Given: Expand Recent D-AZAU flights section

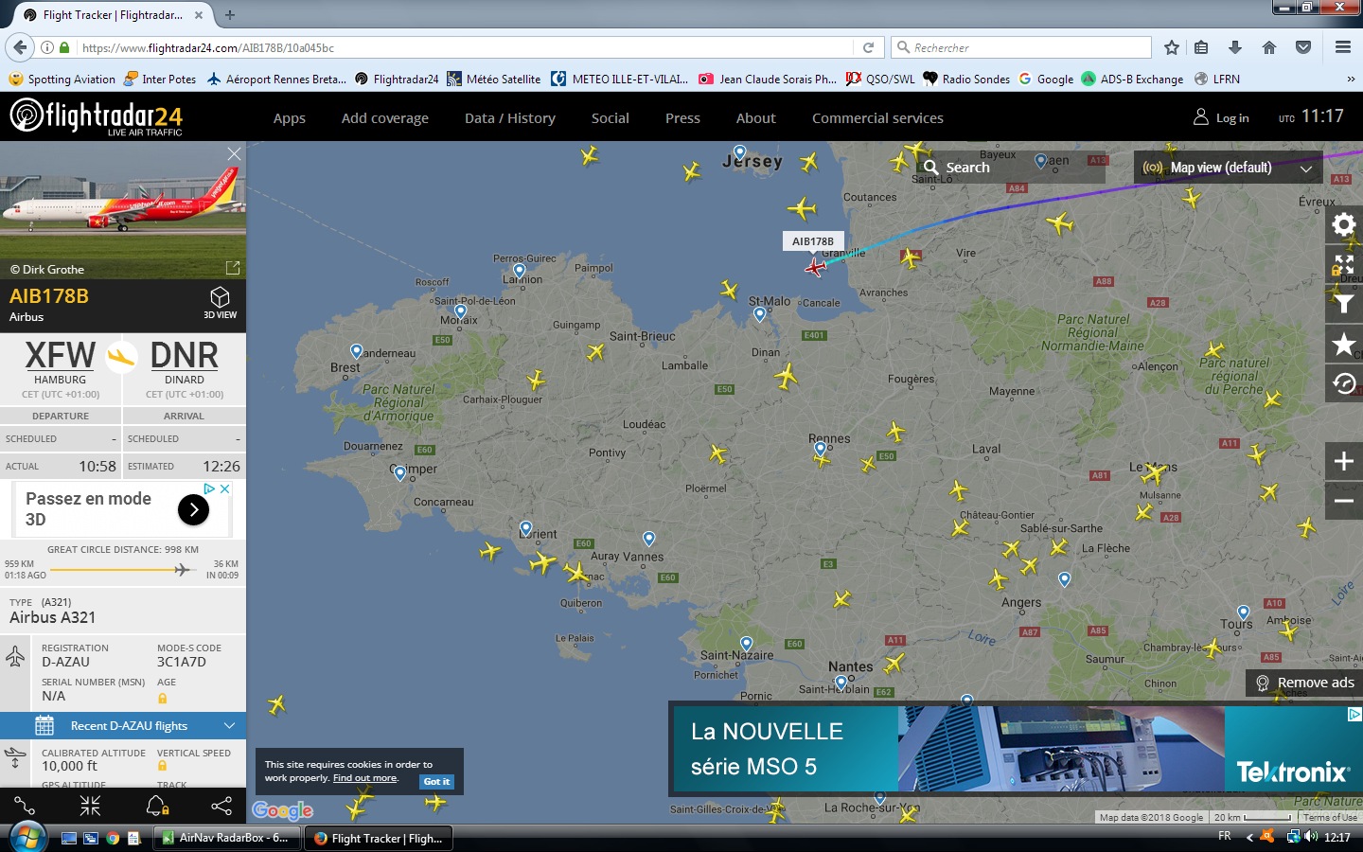Looking at the screenshot, I should pyautogui.click(x=123, y=726).
